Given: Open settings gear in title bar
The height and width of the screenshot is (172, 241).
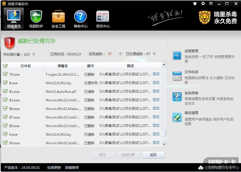Looking at the screenshot, I should 203,3.
